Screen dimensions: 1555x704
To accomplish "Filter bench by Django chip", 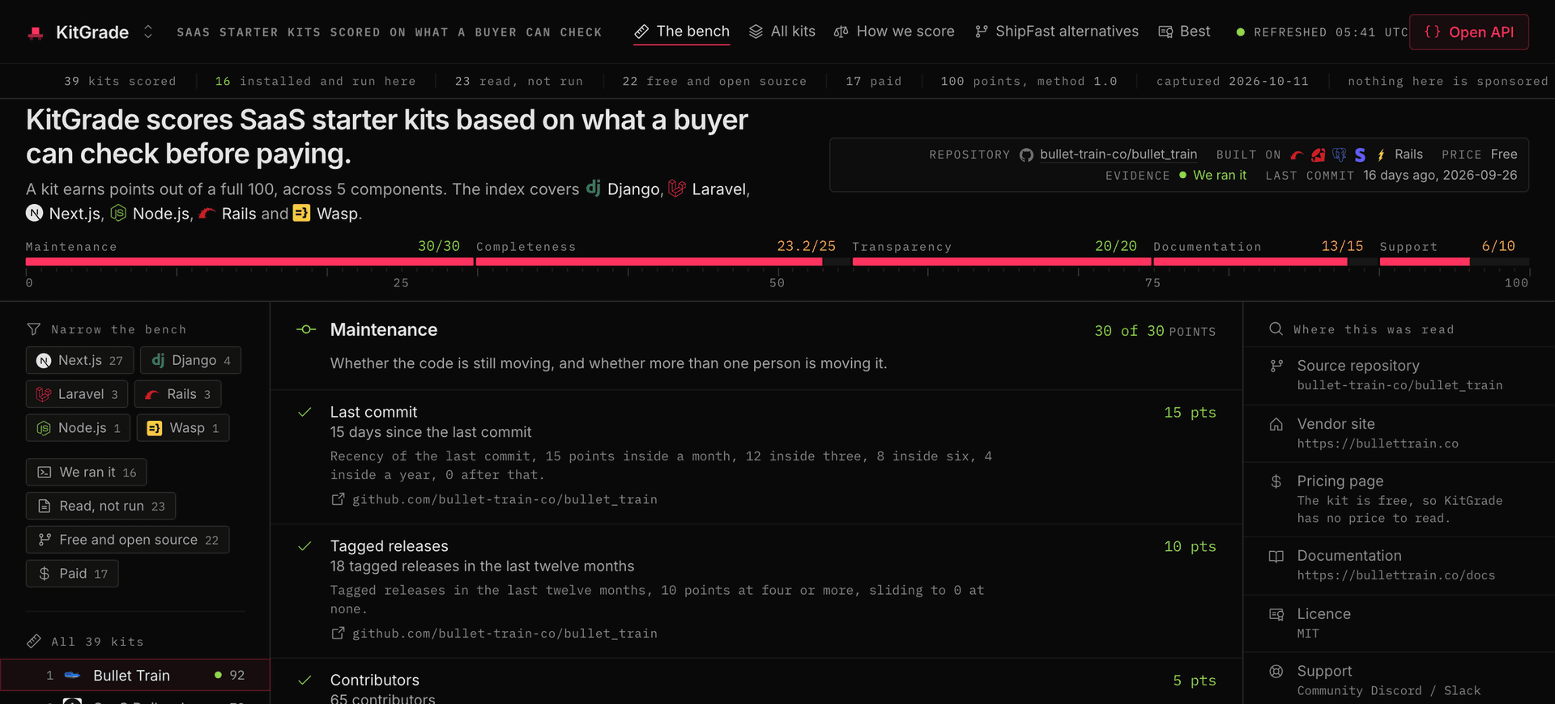I will coord(190,360).
